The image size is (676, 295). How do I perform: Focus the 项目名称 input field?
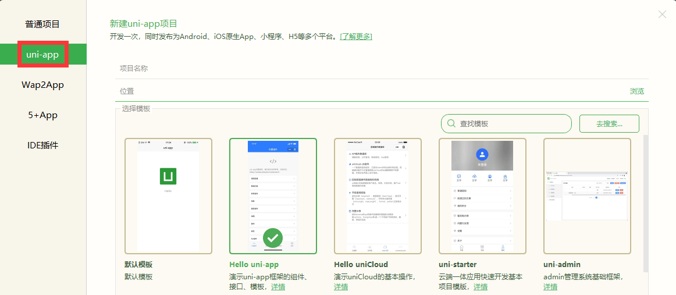382,68
